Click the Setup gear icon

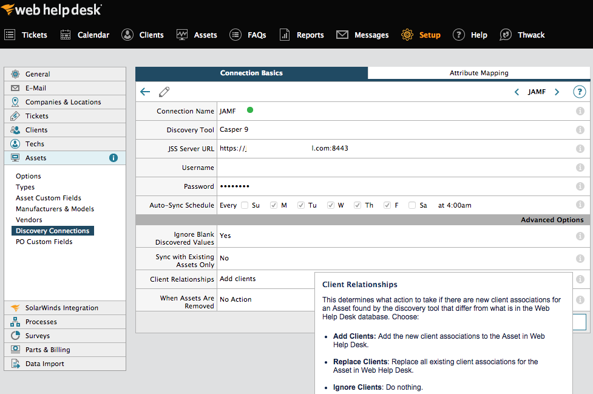pyautogui.click(x=407, y=35)
